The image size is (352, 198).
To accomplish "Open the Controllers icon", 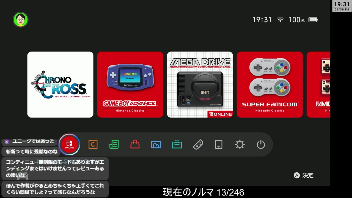I will (198, 144).
